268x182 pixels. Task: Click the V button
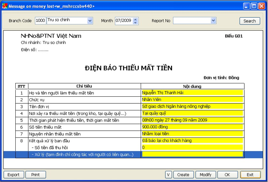pyautogui.click(x=168, y=175)
